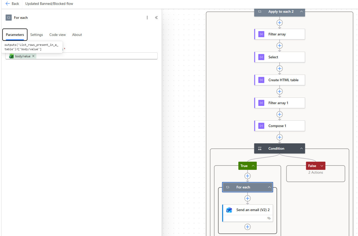Click the For each loop icon on canvas
358x236 pixels.
[228, 187]
